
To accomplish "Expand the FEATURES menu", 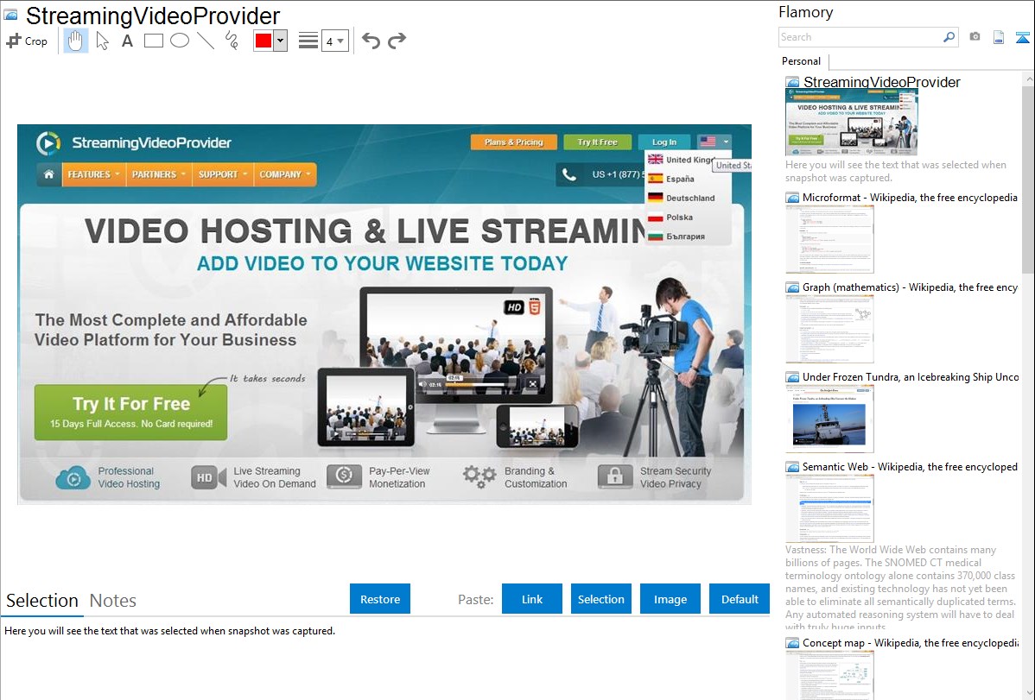I will (93, 174).
